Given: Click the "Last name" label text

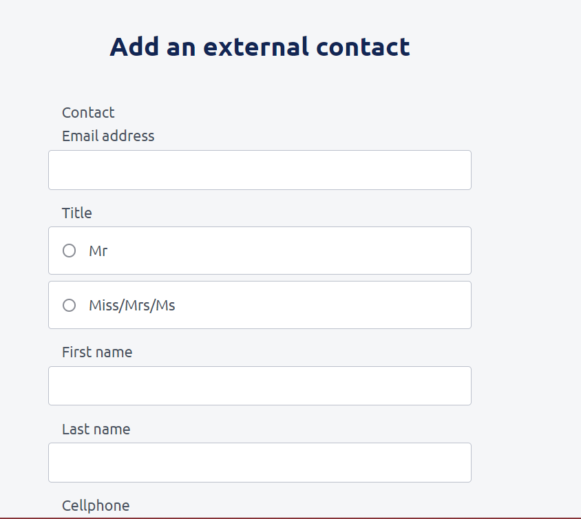Looking at the screenshot, I should tap(96, 429).
